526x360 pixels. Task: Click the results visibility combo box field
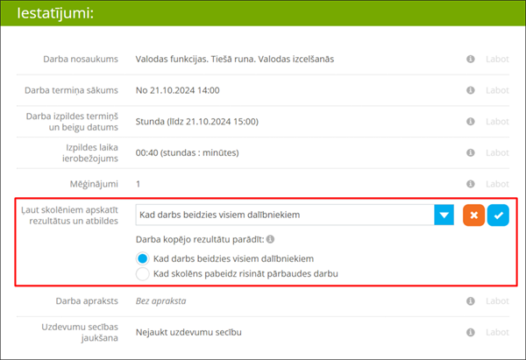(285, 215)
